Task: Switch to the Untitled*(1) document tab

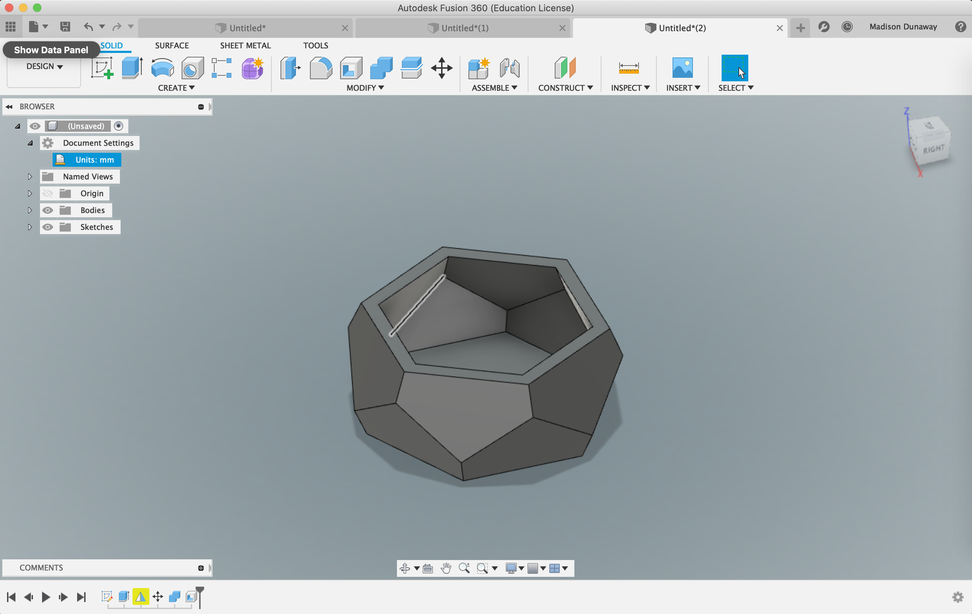Action: click(464, 28)
